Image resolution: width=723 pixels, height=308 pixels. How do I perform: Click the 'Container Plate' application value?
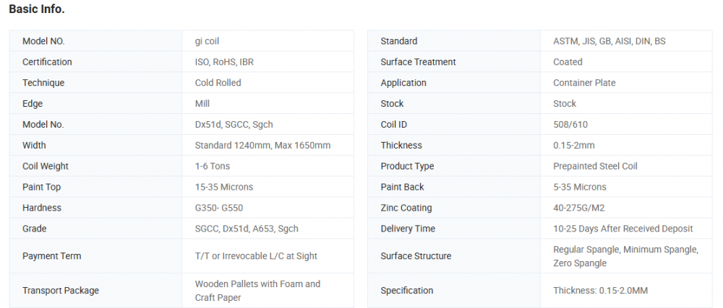pos(584,83)
